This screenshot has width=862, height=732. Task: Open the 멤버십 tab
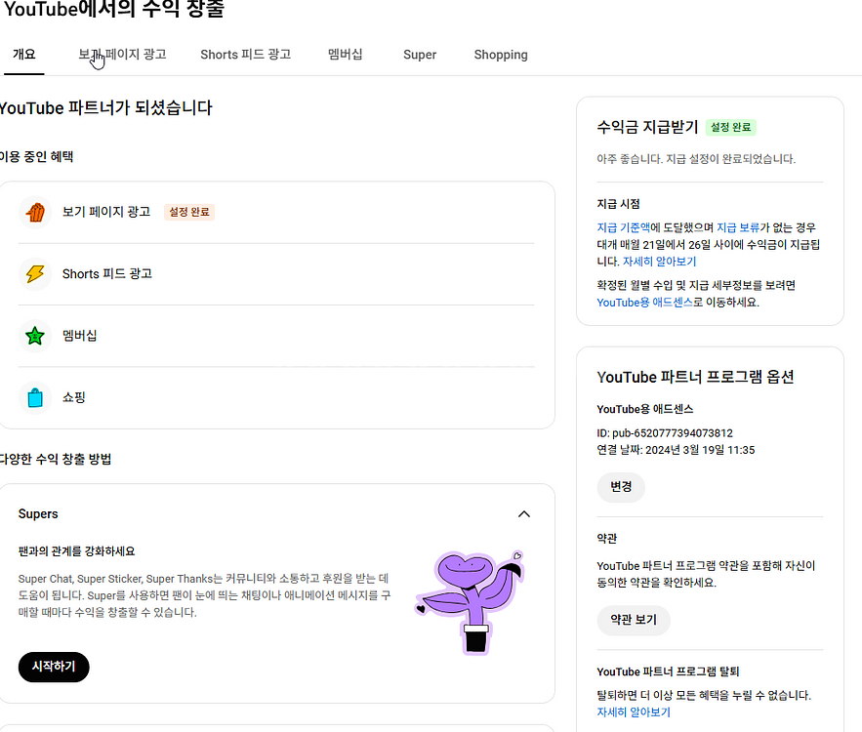click(346, 55)
